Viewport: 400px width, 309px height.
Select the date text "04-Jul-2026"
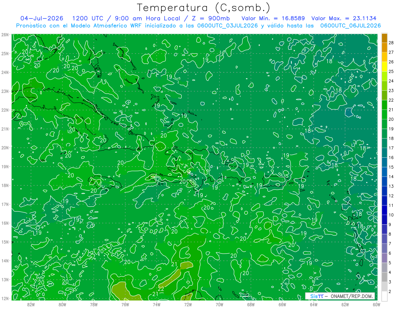(42, 18)
